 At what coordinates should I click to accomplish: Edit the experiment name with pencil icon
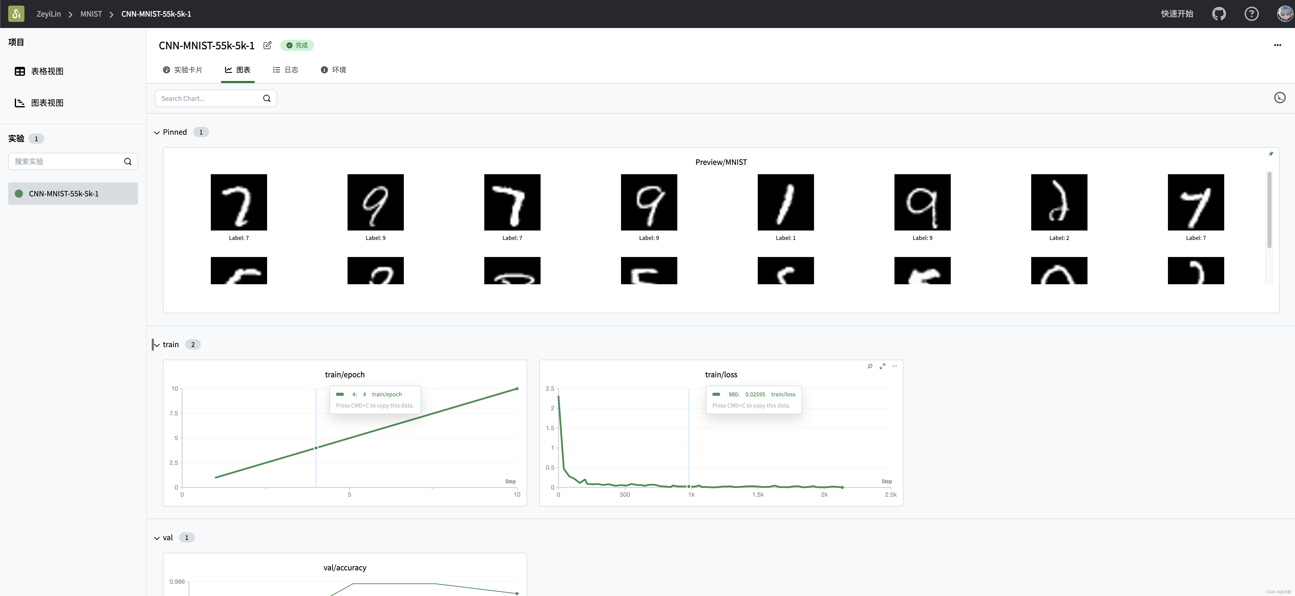click(267, 45)
